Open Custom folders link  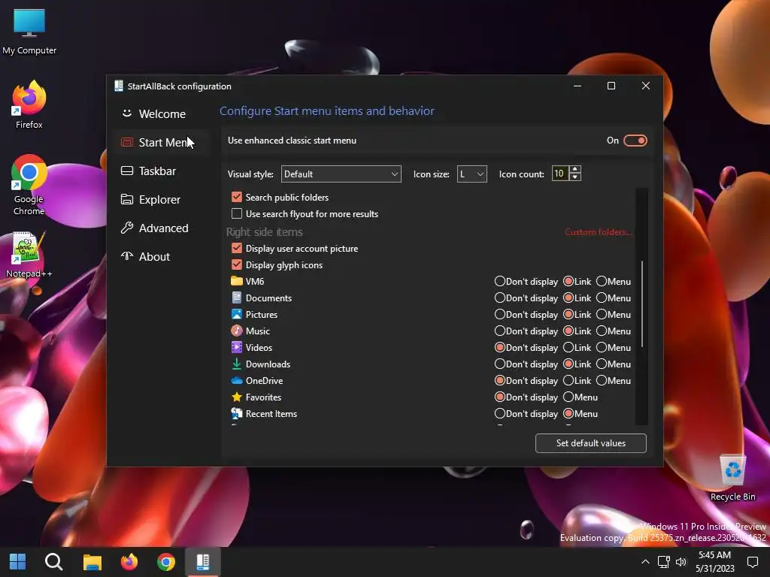(598, 232)
